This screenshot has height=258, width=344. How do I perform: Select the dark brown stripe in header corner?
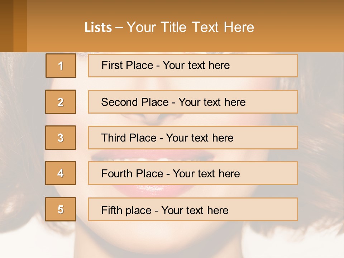click(6, 26)
